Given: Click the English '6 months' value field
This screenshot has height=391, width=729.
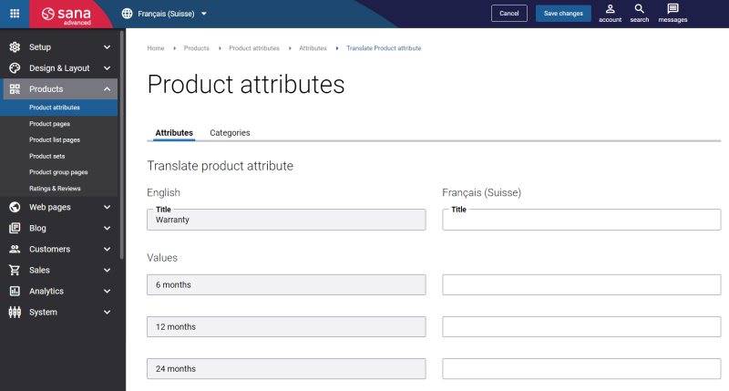Looking at the screenshot, I should 286,284.
